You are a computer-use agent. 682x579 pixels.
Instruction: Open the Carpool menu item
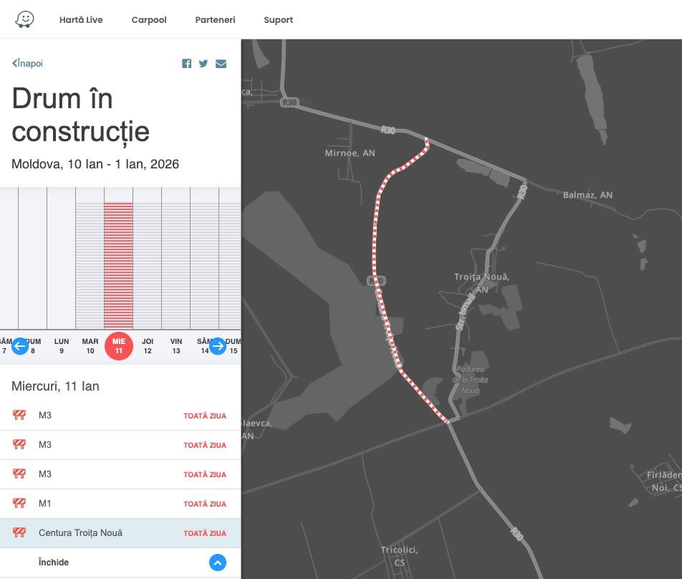pos(149,20)
